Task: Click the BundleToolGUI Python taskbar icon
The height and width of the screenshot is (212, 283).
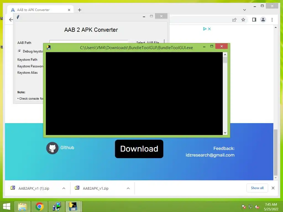Action: 74,206
